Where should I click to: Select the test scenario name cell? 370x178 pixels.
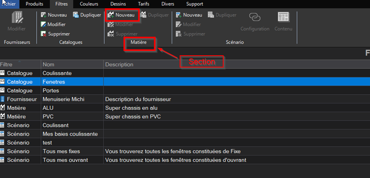(x=72, y=143)
